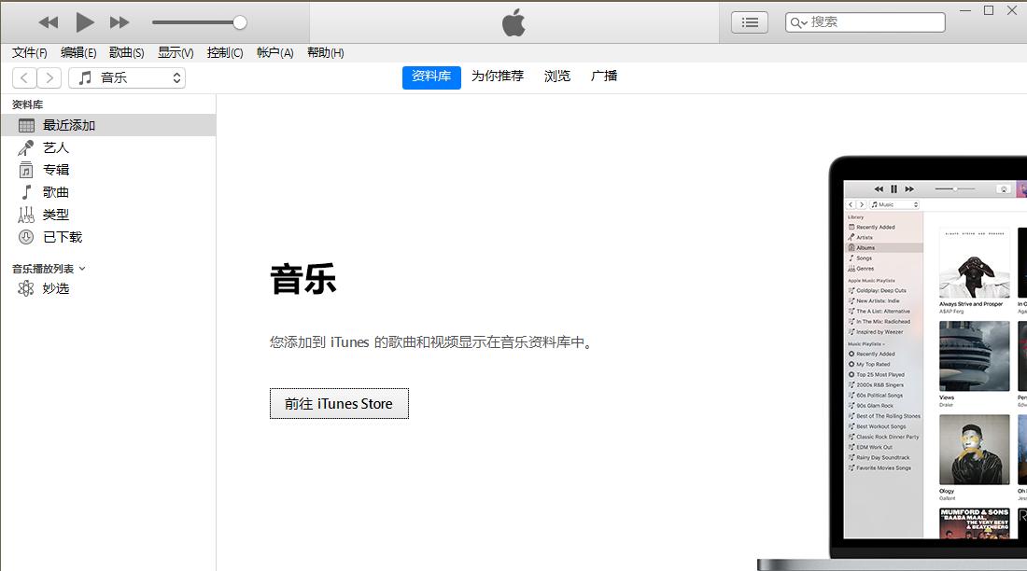
Task: Go back with the left arrow button
Action: click(x=24, y=78)
